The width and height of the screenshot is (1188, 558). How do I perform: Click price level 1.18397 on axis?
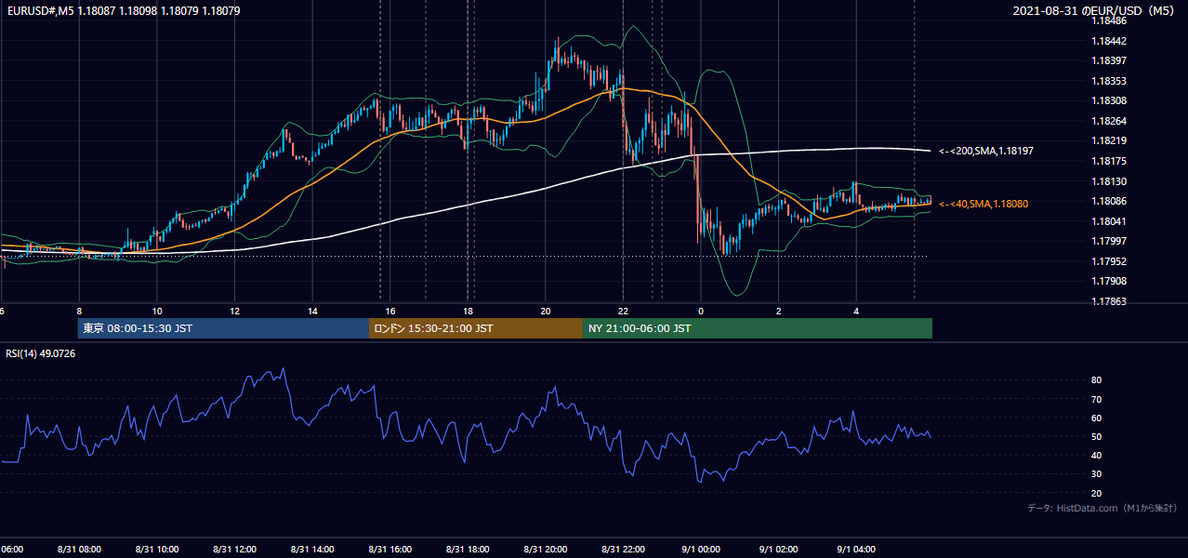point(1108,60)
